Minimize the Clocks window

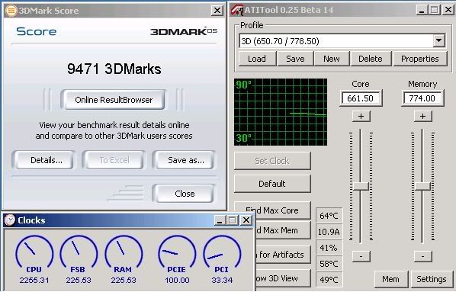pos(220,220)
